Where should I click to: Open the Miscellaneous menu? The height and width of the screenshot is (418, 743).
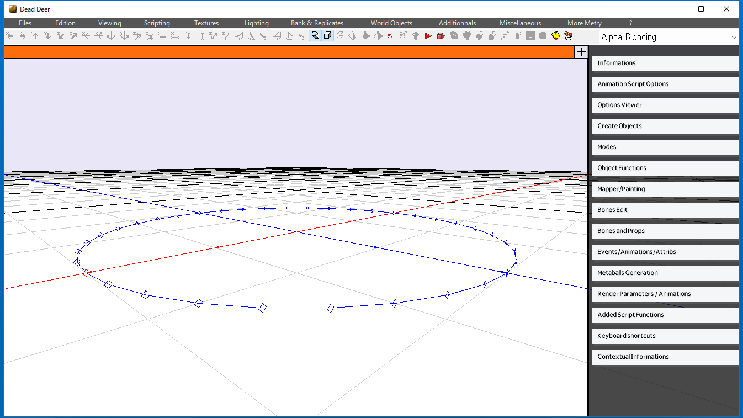520,23
